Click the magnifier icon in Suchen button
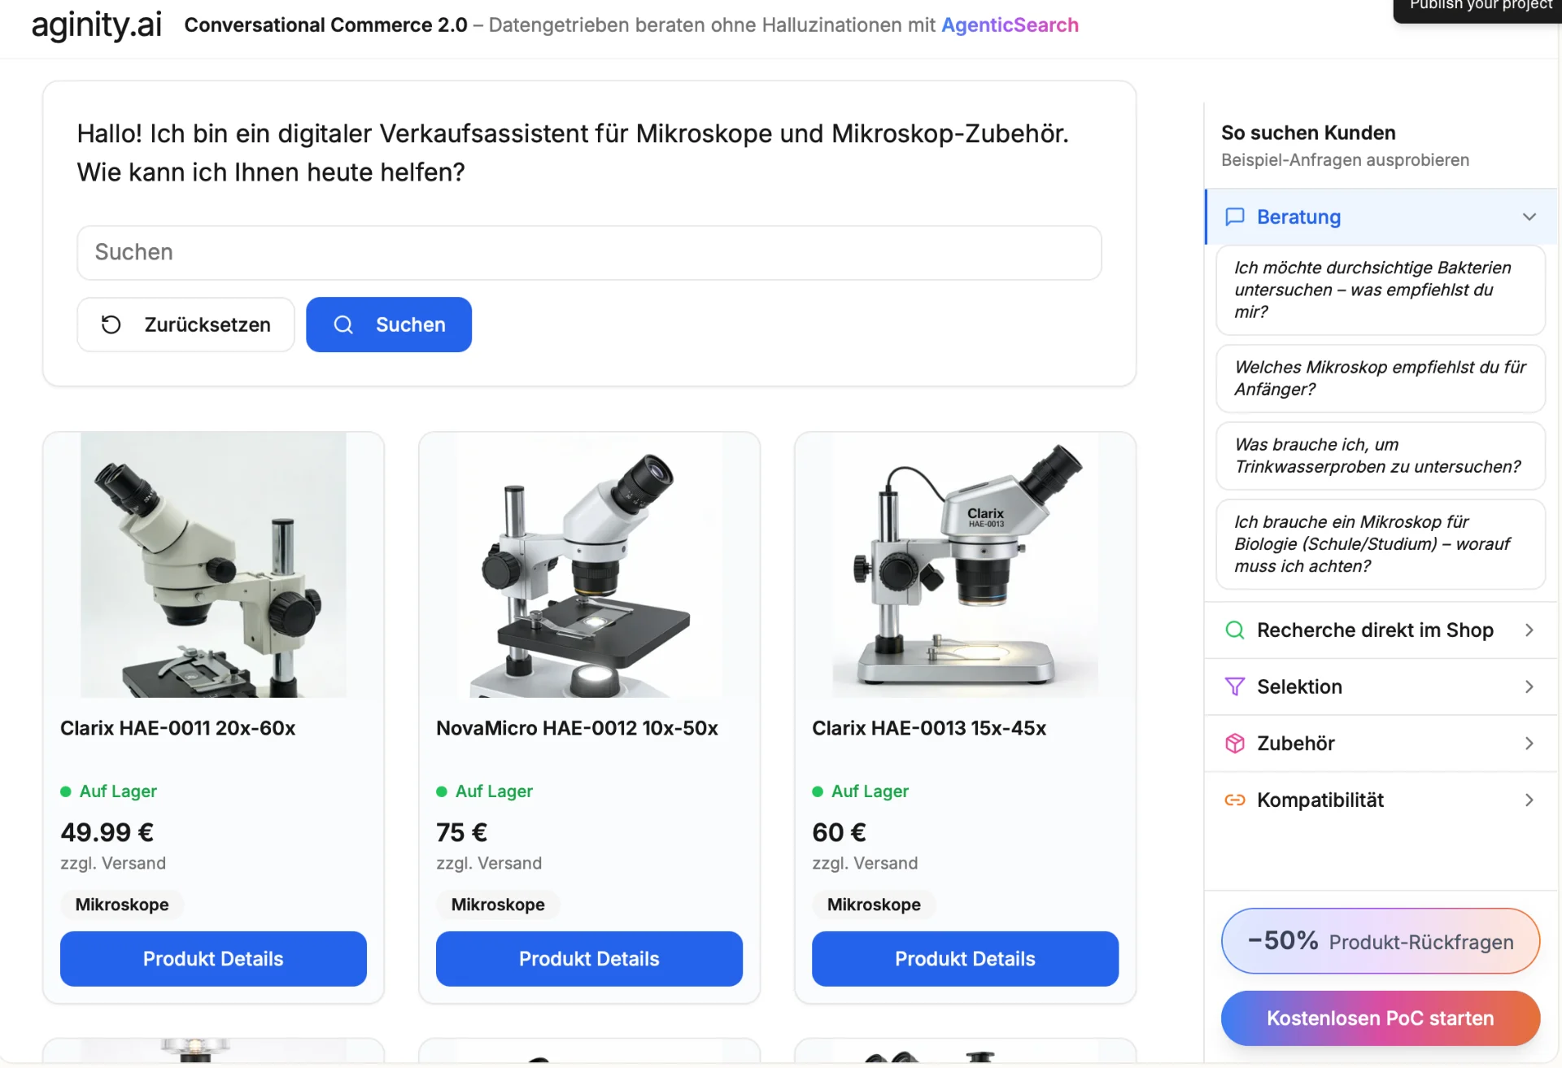 coord(343,325)
